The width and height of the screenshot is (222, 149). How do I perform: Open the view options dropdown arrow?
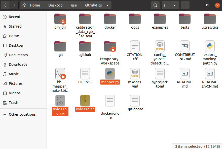click(x=174, y=5)
